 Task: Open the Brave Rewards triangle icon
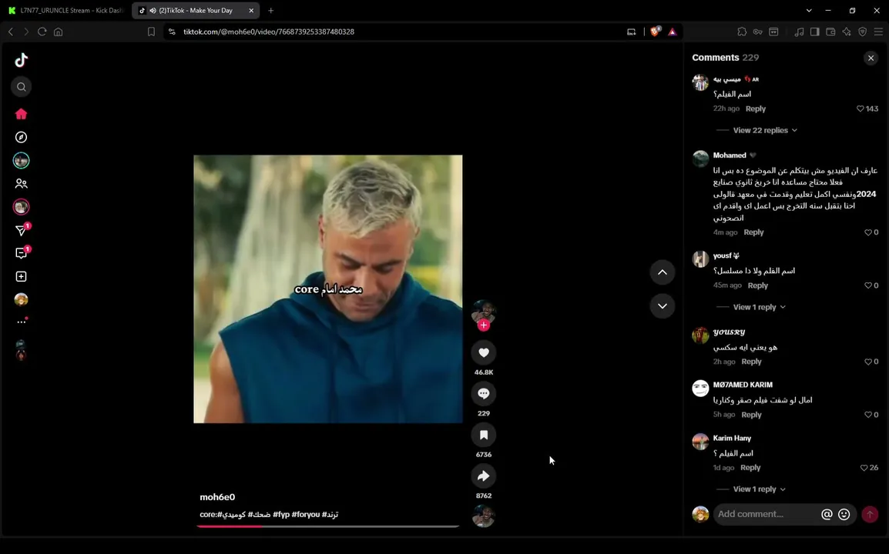click(x=673, y=32)
